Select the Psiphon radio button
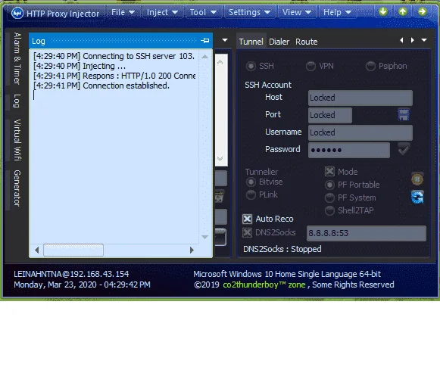Image resolution: width=440 pixels, height=367 pixels. [x=370, y=66]
